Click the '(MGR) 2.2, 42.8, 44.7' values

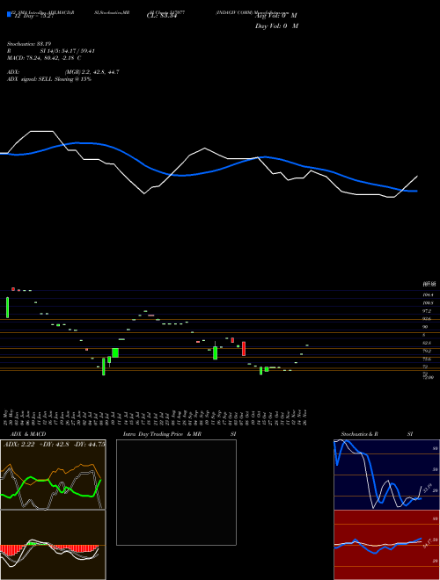[92, 72]
